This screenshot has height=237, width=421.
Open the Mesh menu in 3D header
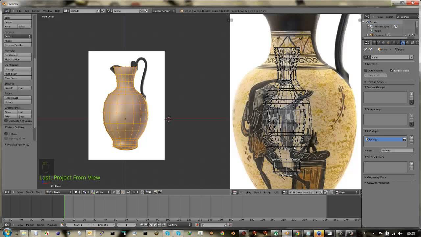point(39,192)
